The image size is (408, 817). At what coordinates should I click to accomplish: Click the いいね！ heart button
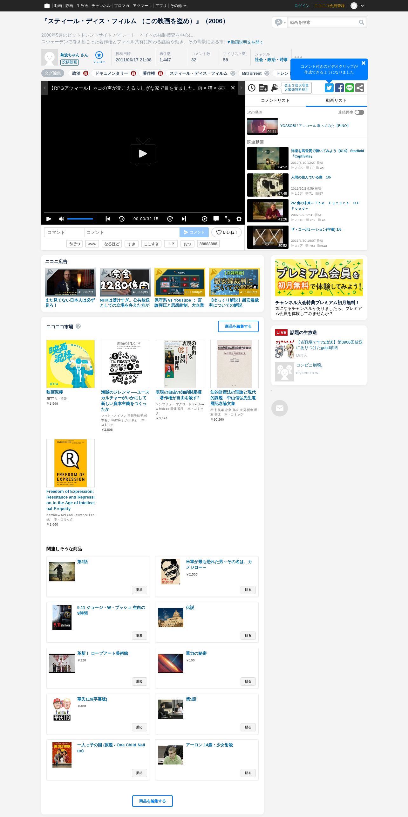[227, 232]
